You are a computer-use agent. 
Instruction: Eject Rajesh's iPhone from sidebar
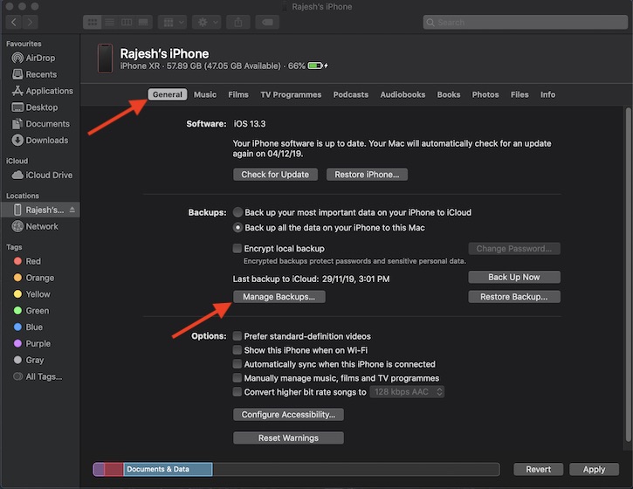tap(72, 210)
